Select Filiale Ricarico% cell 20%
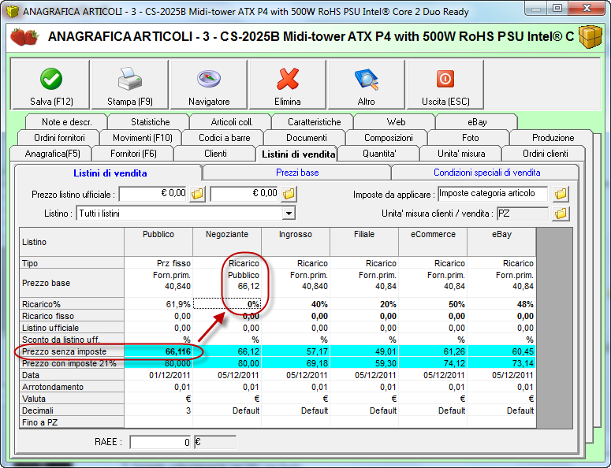Screen dimensions: 611x468 coord(364,304)
